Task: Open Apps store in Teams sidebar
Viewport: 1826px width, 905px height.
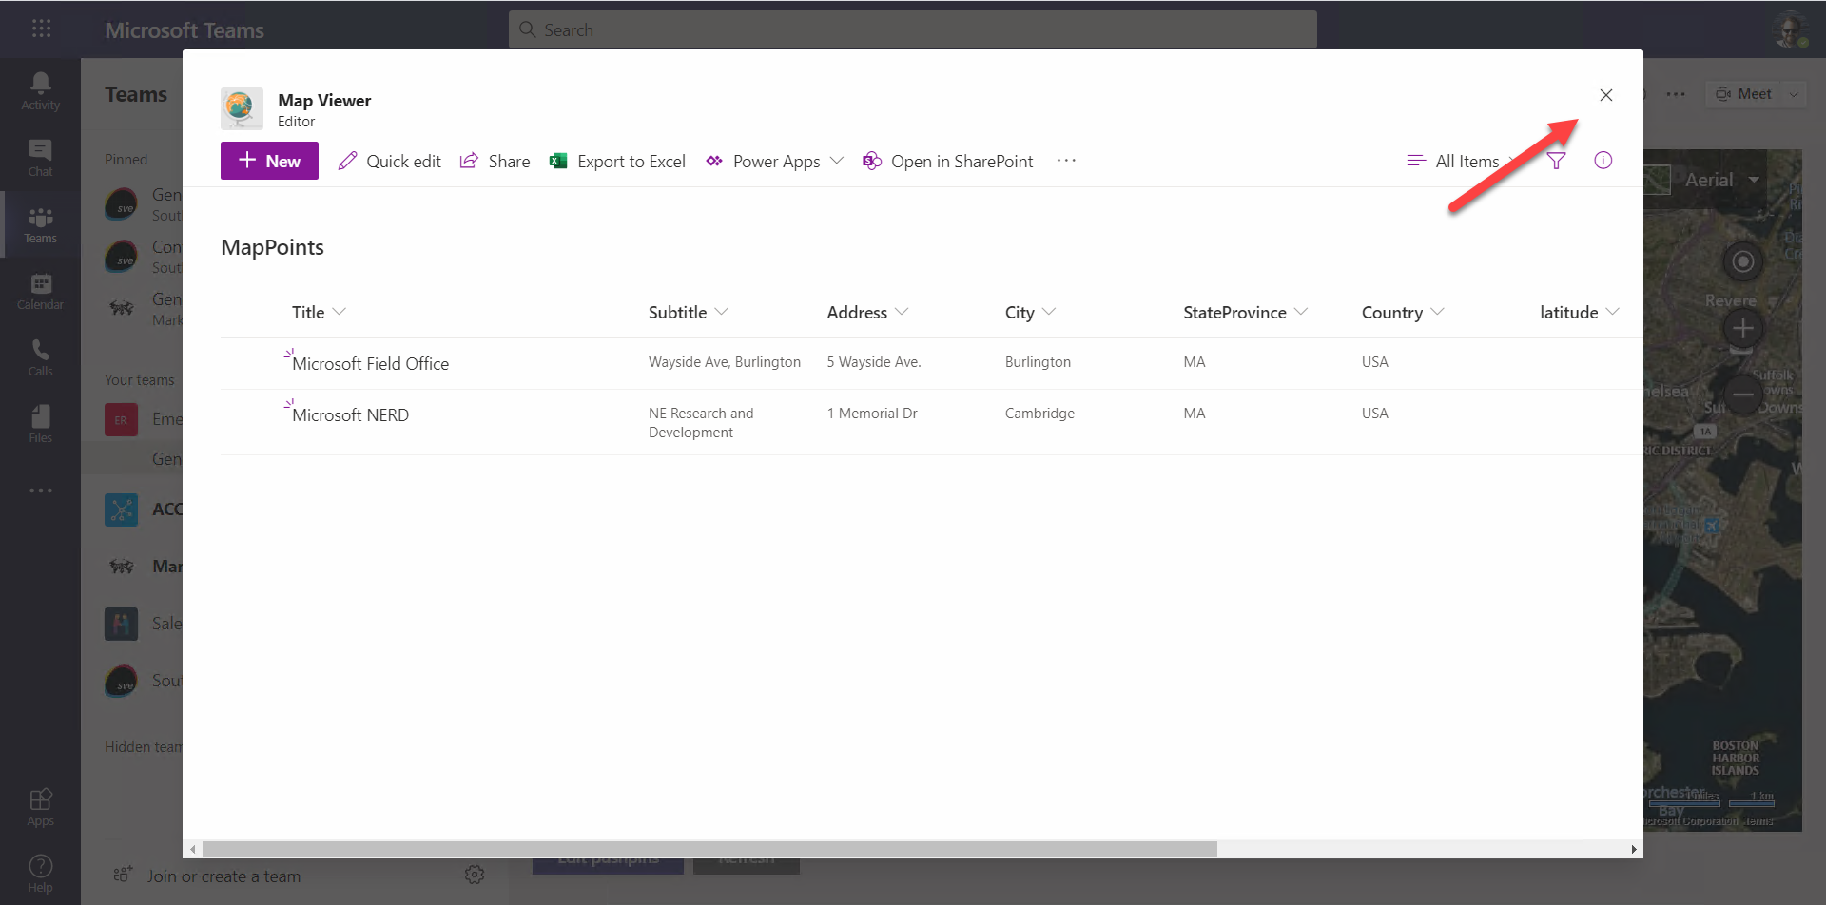Action: (40, 807)
